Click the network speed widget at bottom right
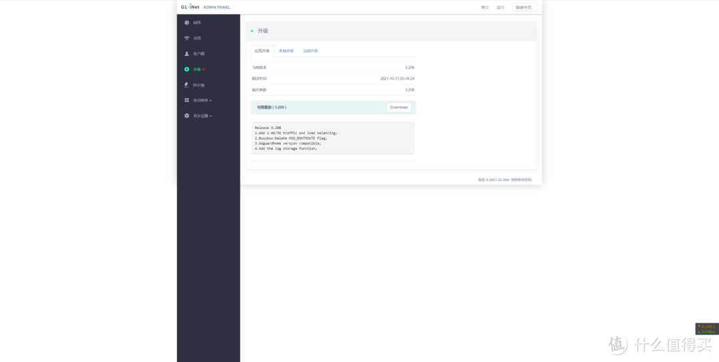Screen dimensions: 719x362 (706, 329)
